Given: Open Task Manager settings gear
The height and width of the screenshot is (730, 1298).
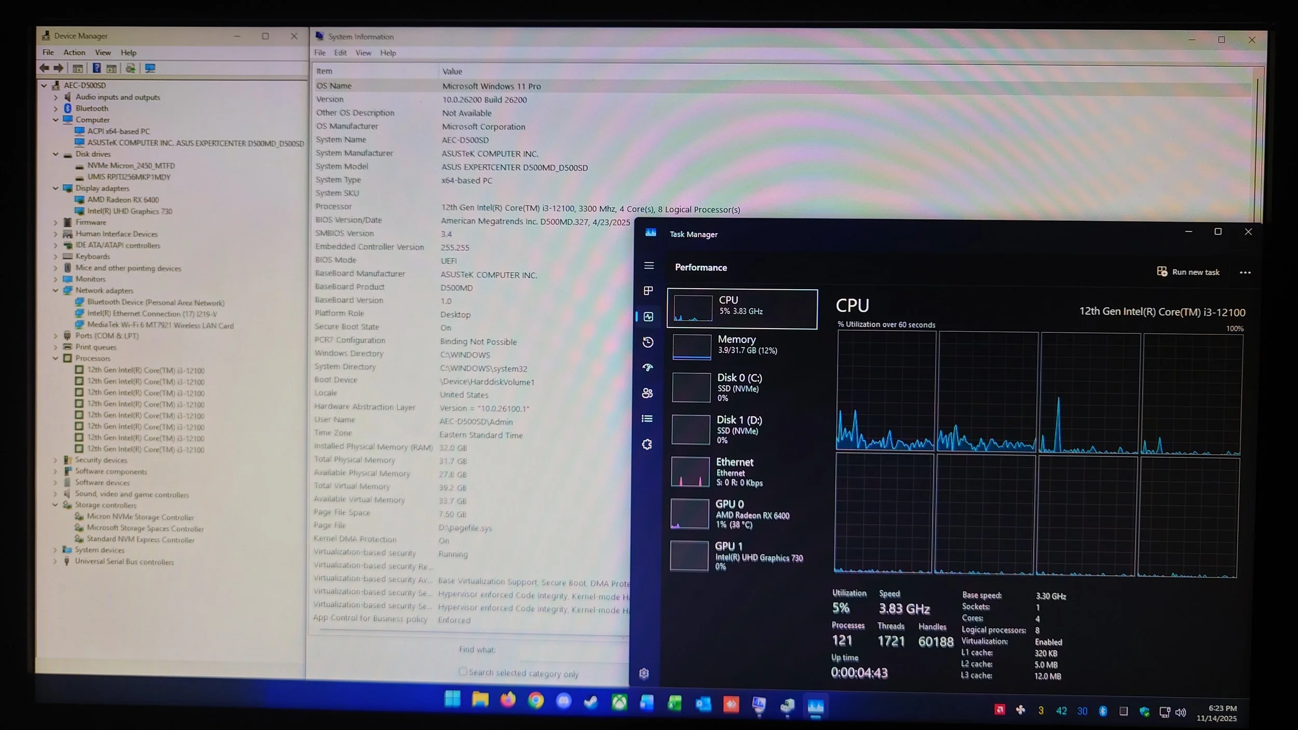Looking at the screenshot, I should click(x=644, y=673).
